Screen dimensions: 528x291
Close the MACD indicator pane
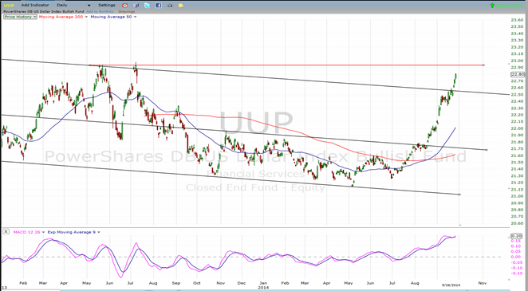click(x=6, y=232)
